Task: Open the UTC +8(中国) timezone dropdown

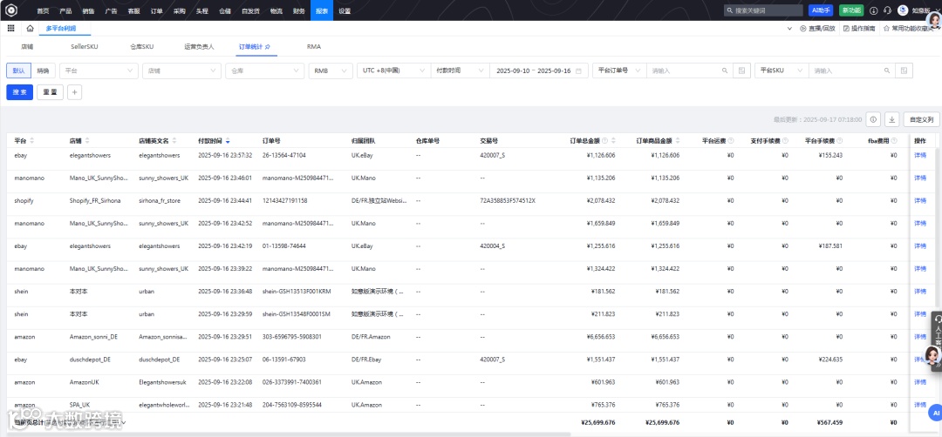Action: tap(394, 71)
